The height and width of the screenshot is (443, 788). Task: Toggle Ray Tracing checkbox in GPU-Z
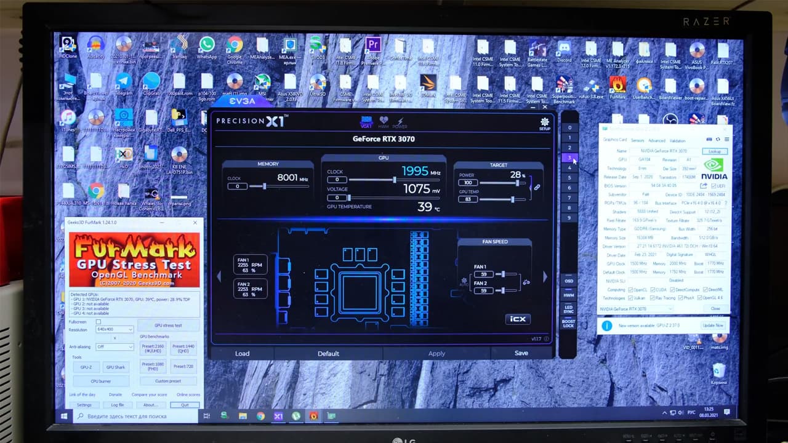(x=653, y=298)
